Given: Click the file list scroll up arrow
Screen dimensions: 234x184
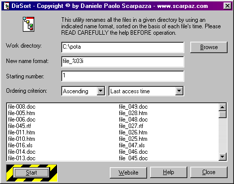Looking at the screenshot, I should coord(222,107).
